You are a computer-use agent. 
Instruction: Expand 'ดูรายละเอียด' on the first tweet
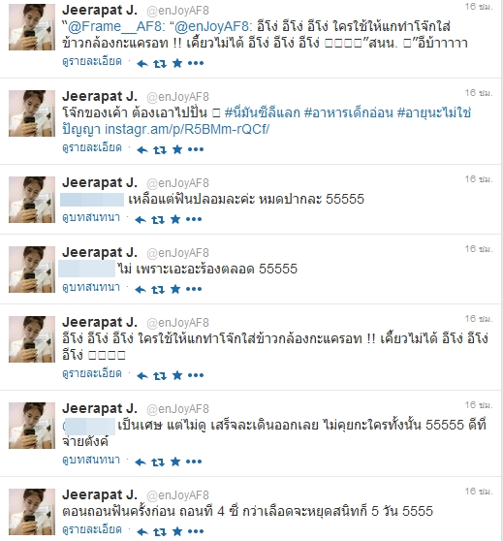(x=92, y=62)
